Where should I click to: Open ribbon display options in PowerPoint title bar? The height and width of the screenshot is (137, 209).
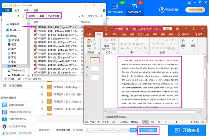point(178,29)
